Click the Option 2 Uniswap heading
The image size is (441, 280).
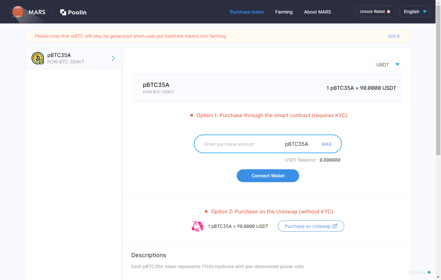[x=272, y=211]
